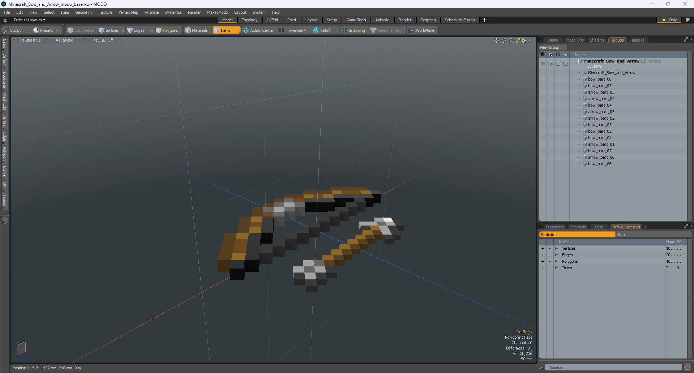Click minus button on Polygons row
Screen dimensions: 694x373
pos(550,261)
